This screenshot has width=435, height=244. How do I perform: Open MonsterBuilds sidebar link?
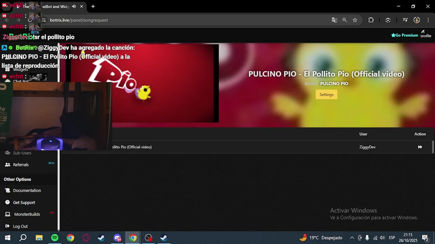[x=27, y=214]
